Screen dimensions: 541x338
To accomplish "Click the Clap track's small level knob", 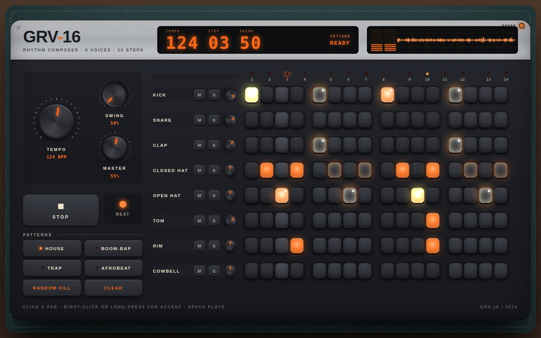I will tap(230, 145).
